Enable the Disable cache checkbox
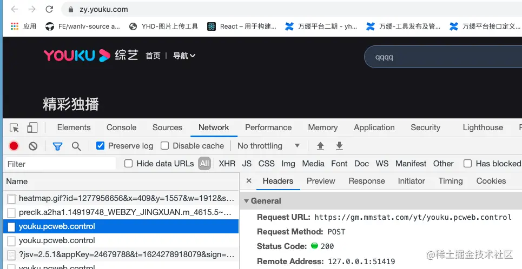Viewport: 522px width, 269px height. [x=164, y=146]
